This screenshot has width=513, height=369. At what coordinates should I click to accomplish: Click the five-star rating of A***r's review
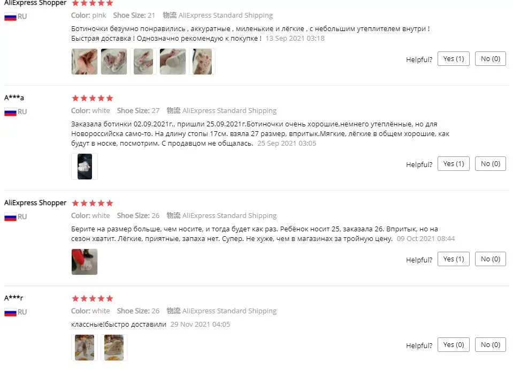point(93,298)
